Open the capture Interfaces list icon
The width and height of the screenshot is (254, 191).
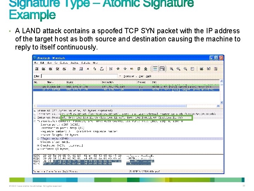37,69
